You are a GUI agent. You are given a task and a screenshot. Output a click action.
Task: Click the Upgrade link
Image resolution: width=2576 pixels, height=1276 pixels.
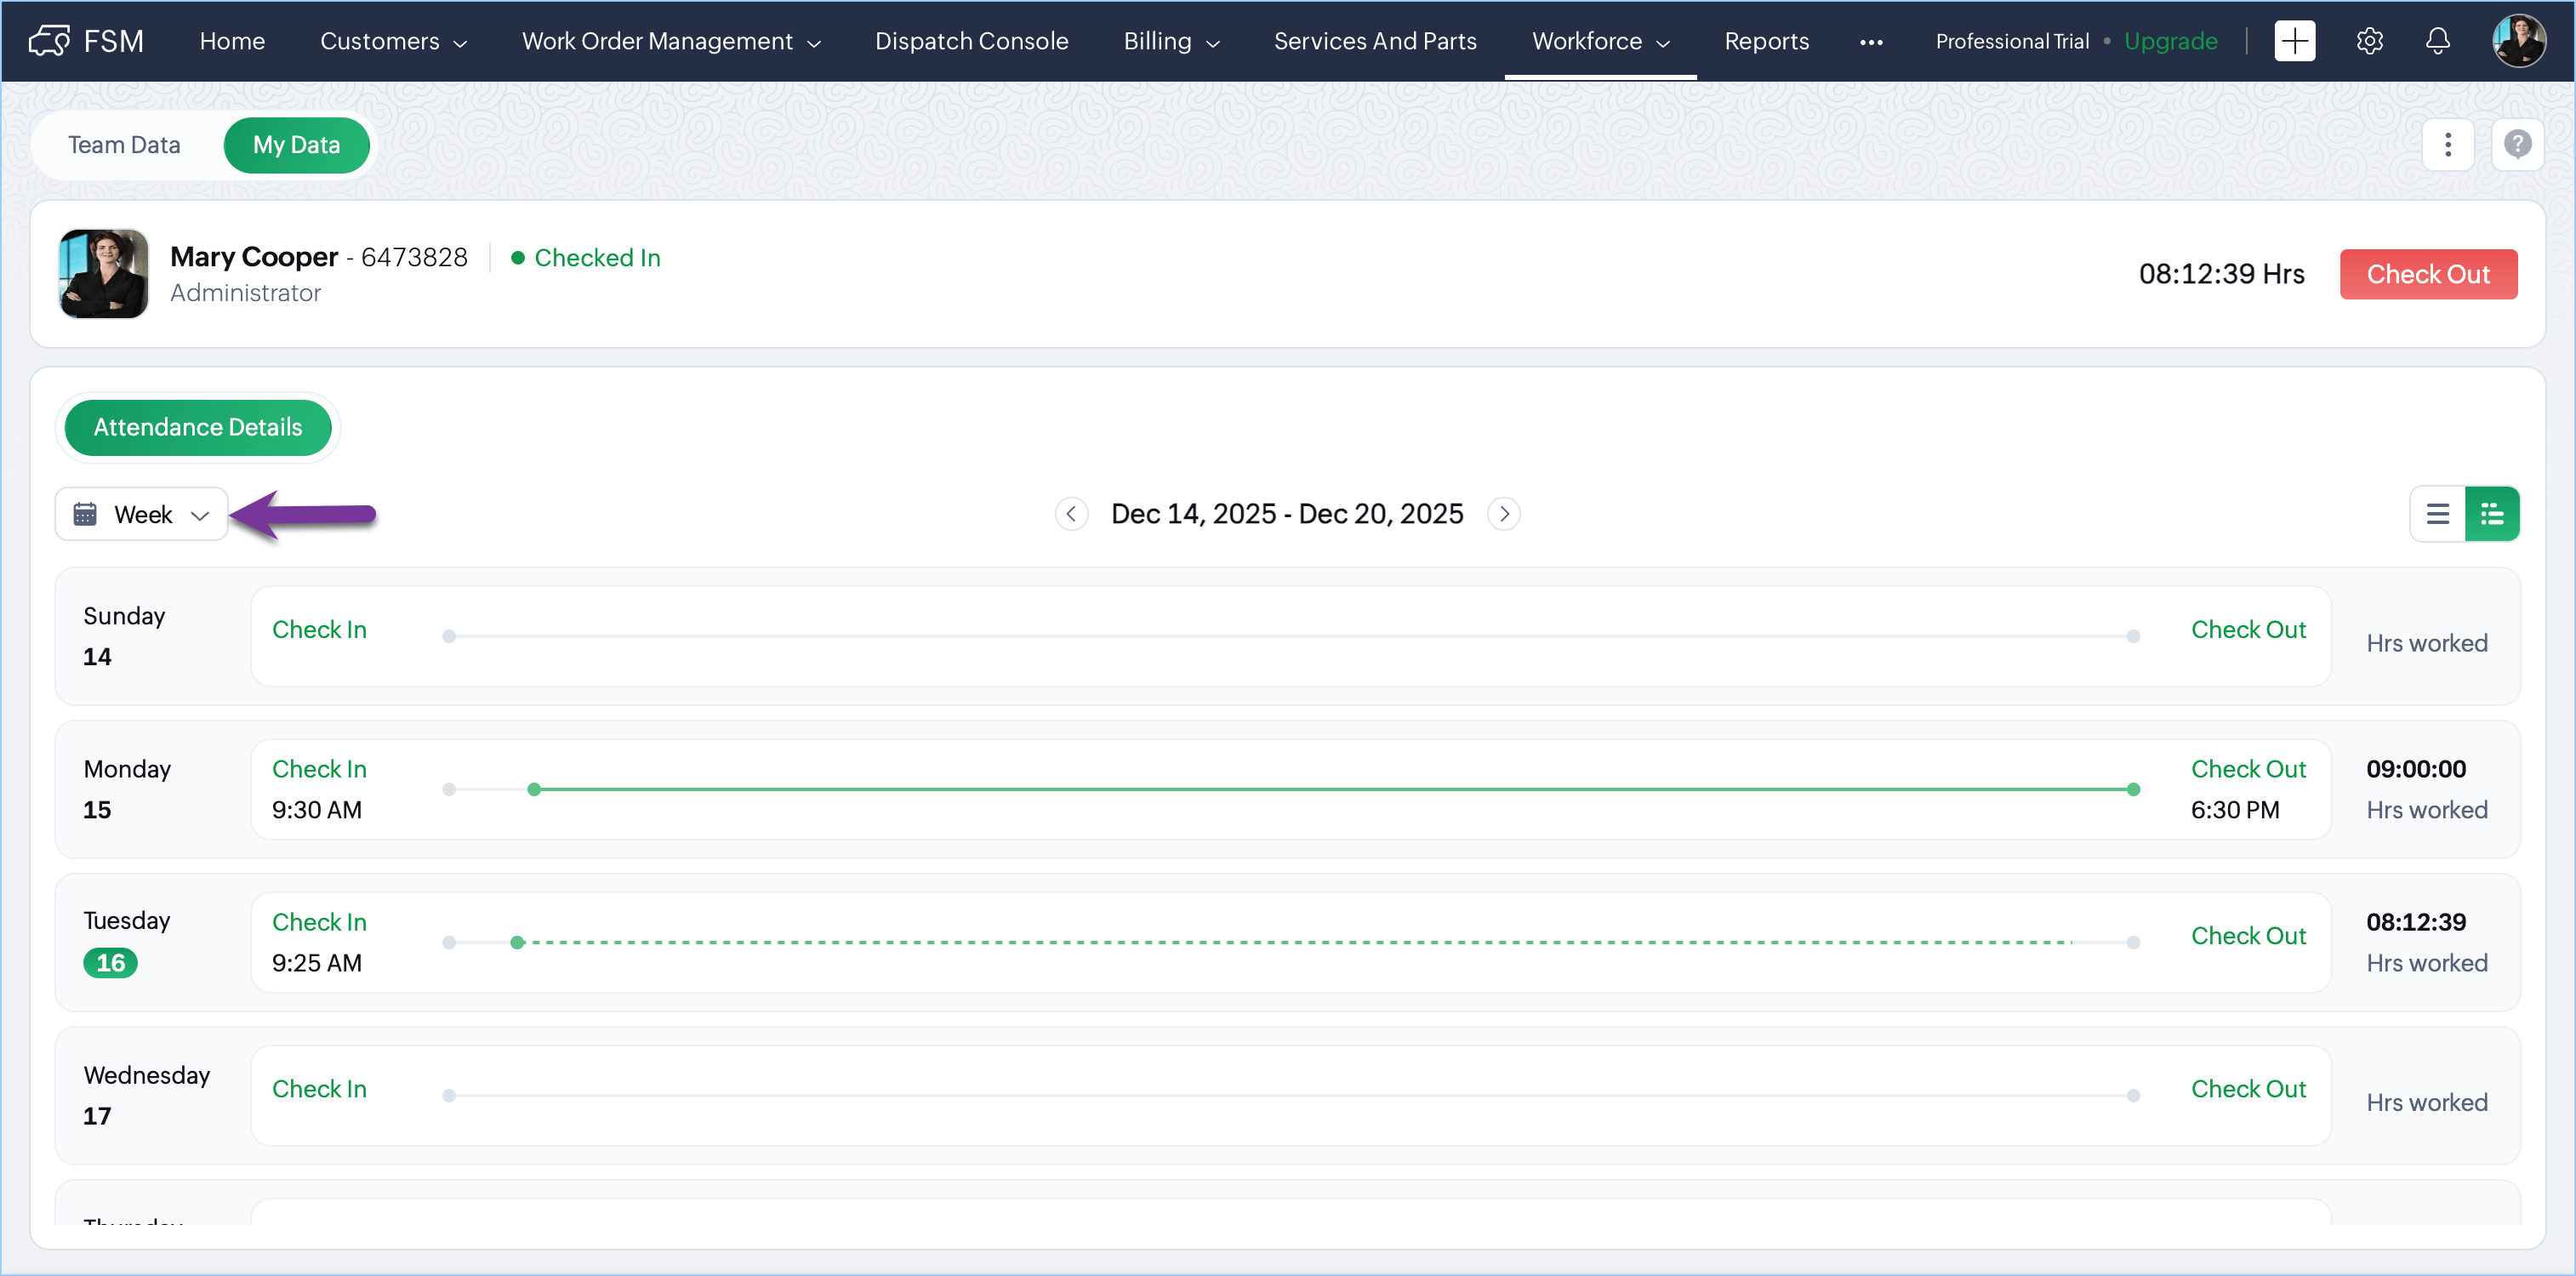coord(2170,41)
